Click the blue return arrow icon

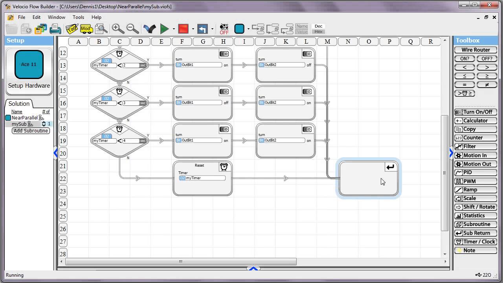click(x=202, y=29)
